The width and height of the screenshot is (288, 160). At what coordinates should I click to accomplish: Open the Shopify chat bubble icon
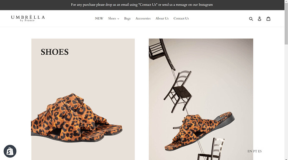[x=10, y=151]
